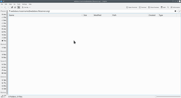Go back with the left arrow
The image size is (181, 98).
point(5,7)
